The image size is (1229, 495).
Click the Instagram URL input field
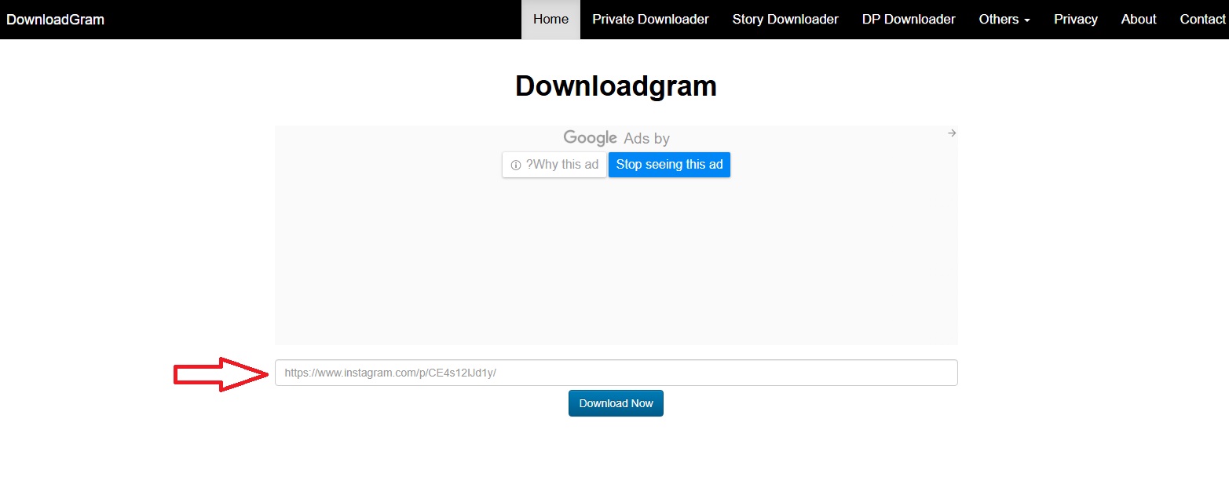(616, 373)
